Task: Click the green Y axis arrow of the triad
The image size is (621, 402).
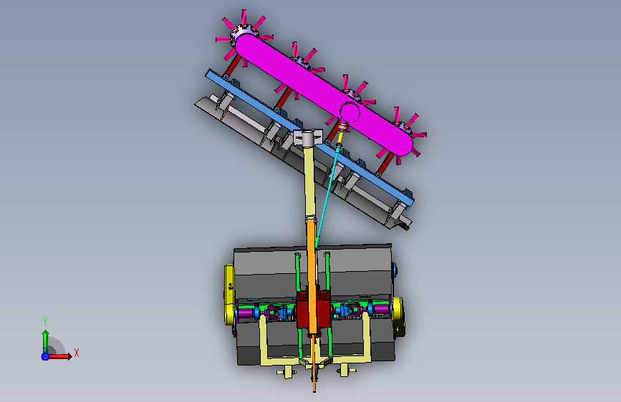Action: click(45, 341)
